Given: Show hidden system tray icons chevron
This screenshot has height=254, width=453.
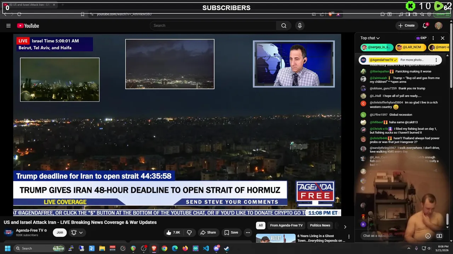Looking at the screenshot, I should (x=409, y=248).
